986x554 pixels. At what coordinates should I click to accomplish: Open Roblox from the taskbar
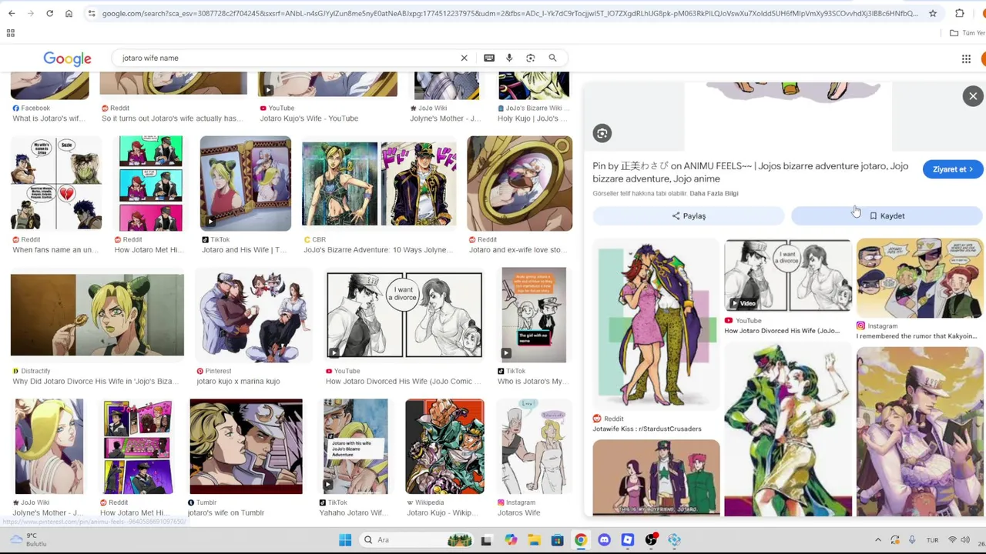(628, 540)
